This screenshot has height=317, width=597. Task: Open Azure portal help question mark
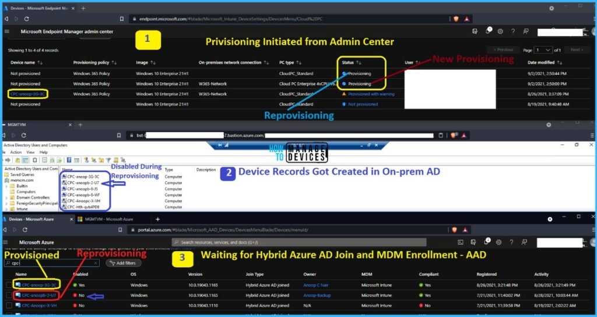pyautogui.click(x=511, y=242)
